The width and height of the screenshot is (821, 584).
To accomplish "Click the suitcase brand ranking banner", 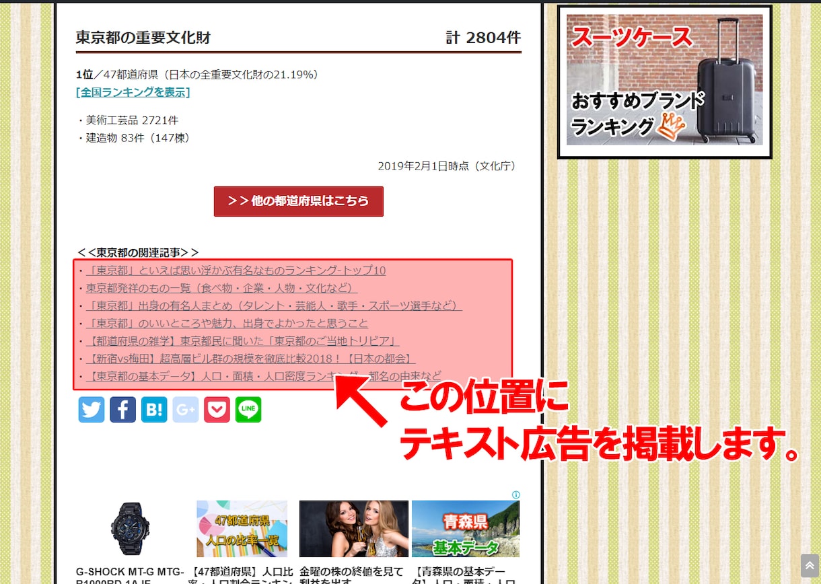I will coord(665,81).
